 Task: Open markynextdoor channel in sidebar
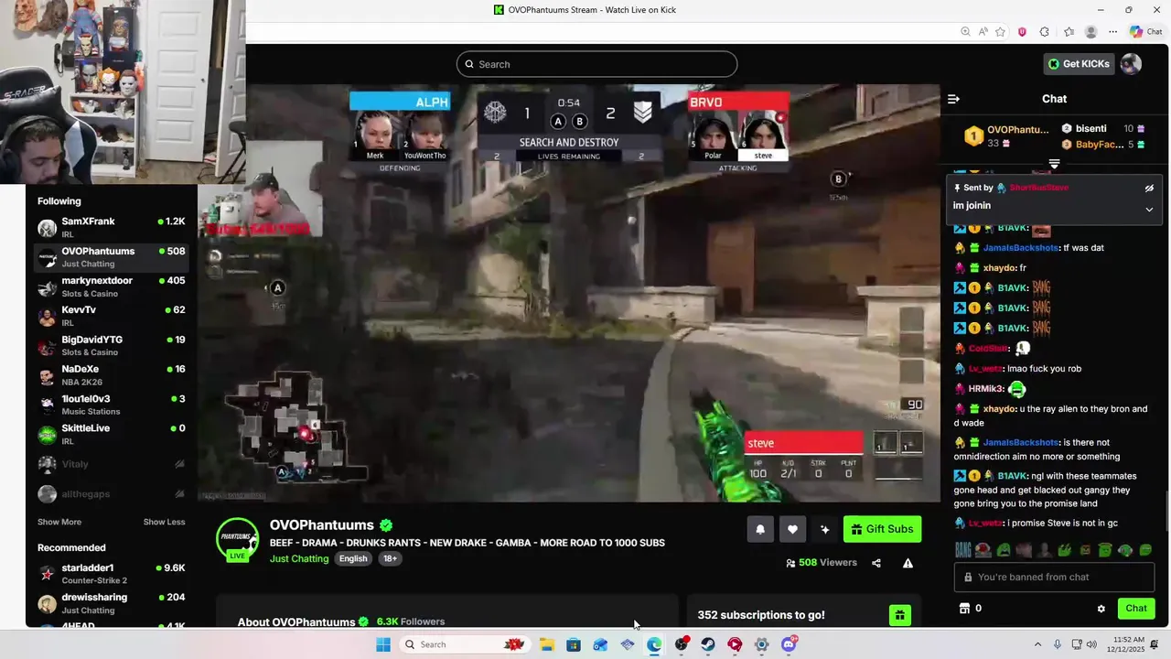pyautogui.click(x=111, y=286)
